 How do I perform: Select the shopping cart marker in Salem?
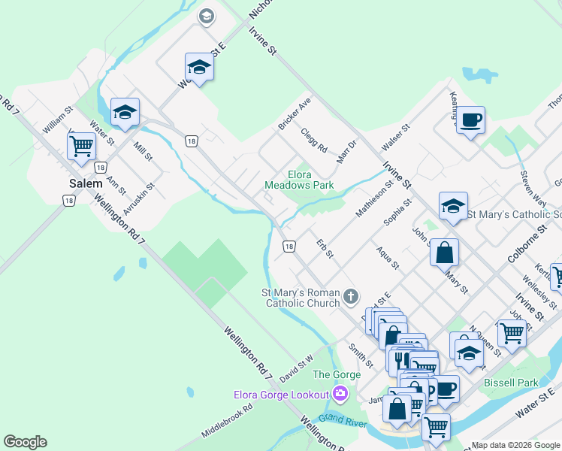coord(81,147)
